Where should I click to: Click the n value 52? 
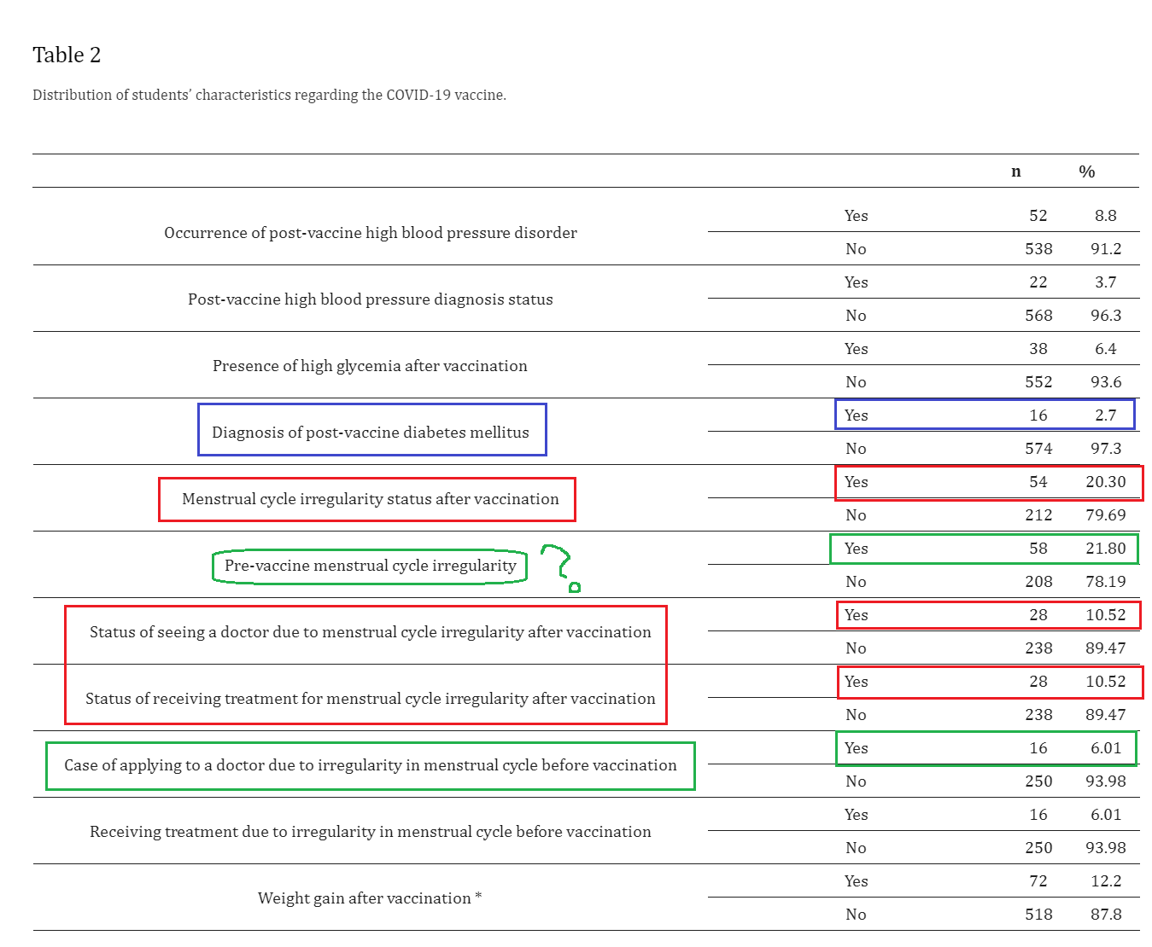tap(1038, 216)
